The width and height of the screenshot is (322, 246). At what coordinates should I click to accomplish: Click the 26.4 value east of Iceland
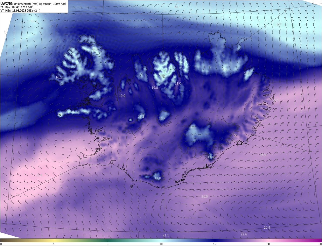pyautogui.click(x=263, y=155)
